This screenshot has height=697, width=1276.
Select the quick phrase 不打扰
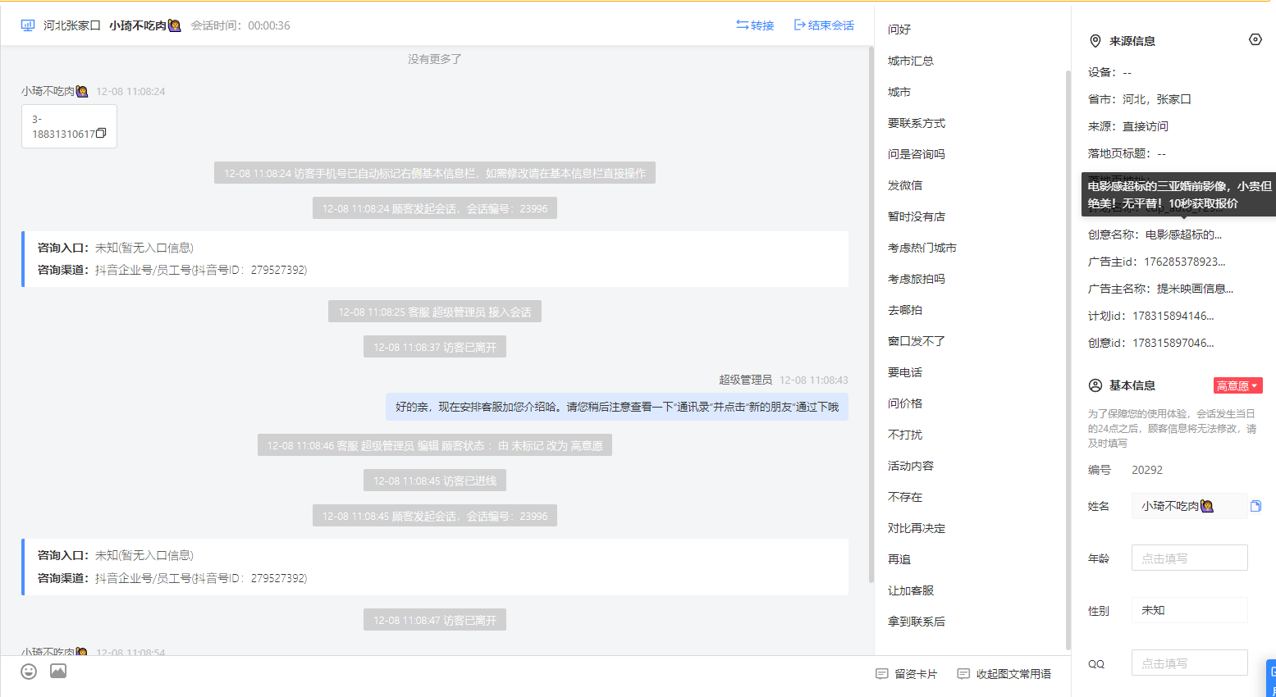pos(905,435)
